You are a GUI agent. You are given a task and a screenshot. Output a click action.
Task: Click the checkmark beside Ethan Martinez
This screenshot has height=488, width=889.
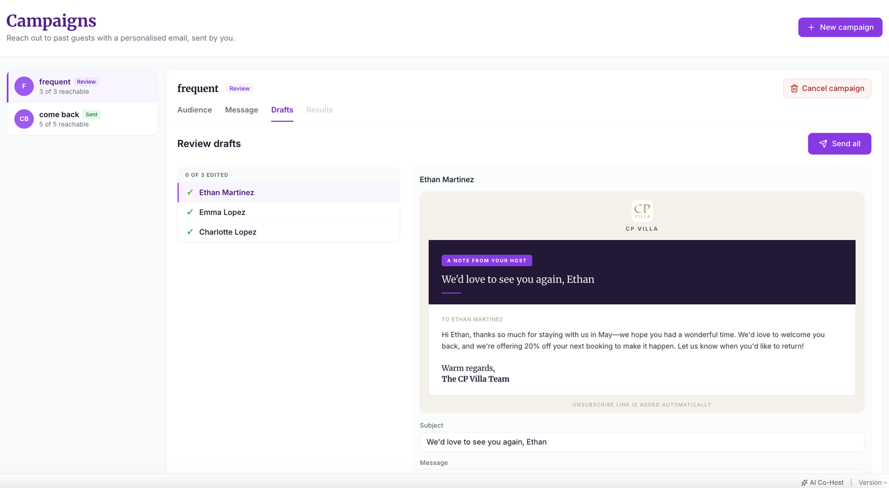[190, 192]
